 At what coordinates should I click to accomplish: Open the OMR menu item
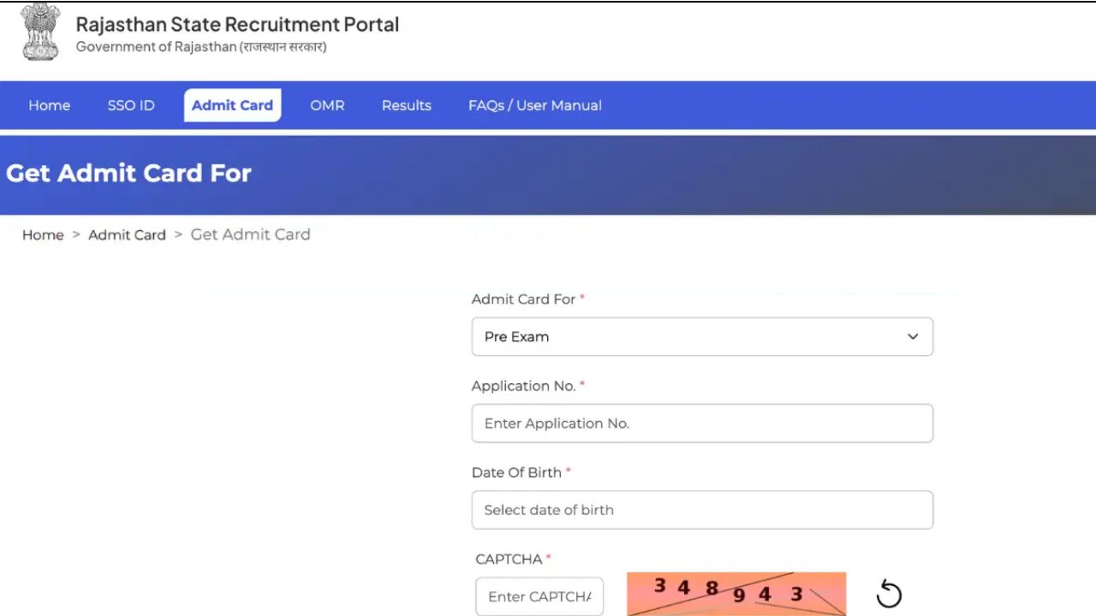[x=327, y=105]
